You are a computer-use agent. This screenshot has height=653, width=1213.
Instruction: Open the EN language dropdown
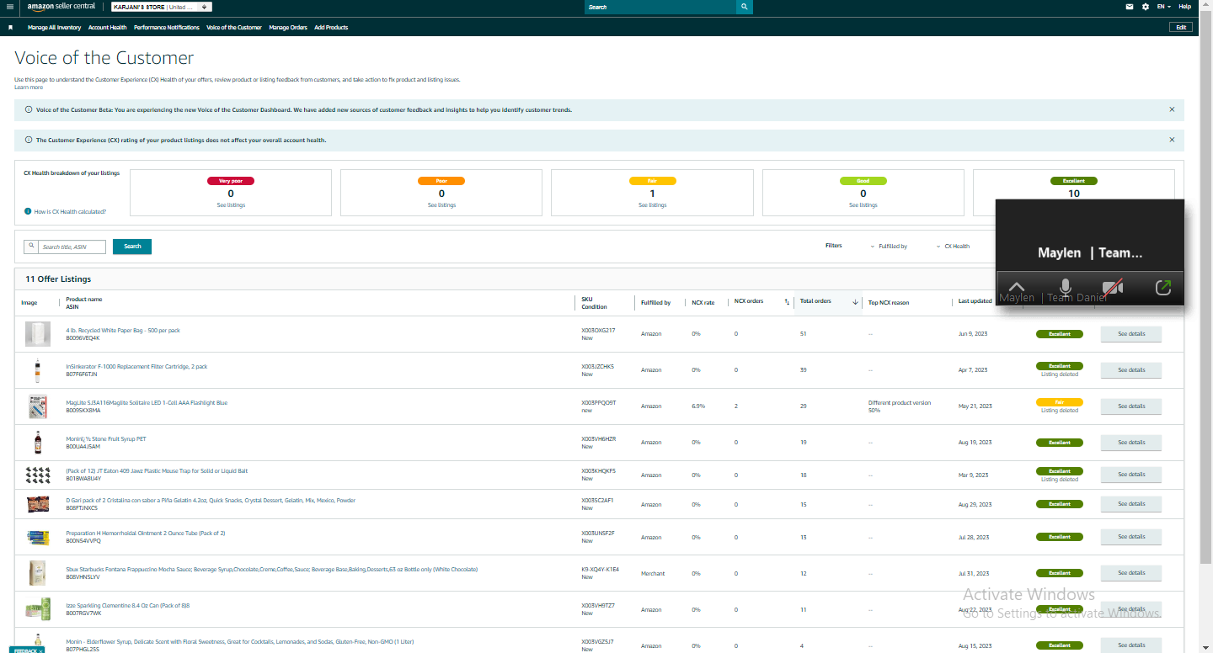point(1164,7)
